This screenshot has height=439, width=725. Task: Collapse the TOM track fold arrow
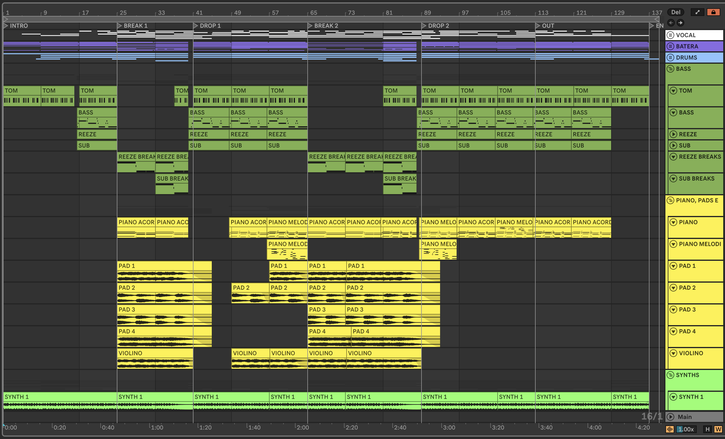pos(673,91)
